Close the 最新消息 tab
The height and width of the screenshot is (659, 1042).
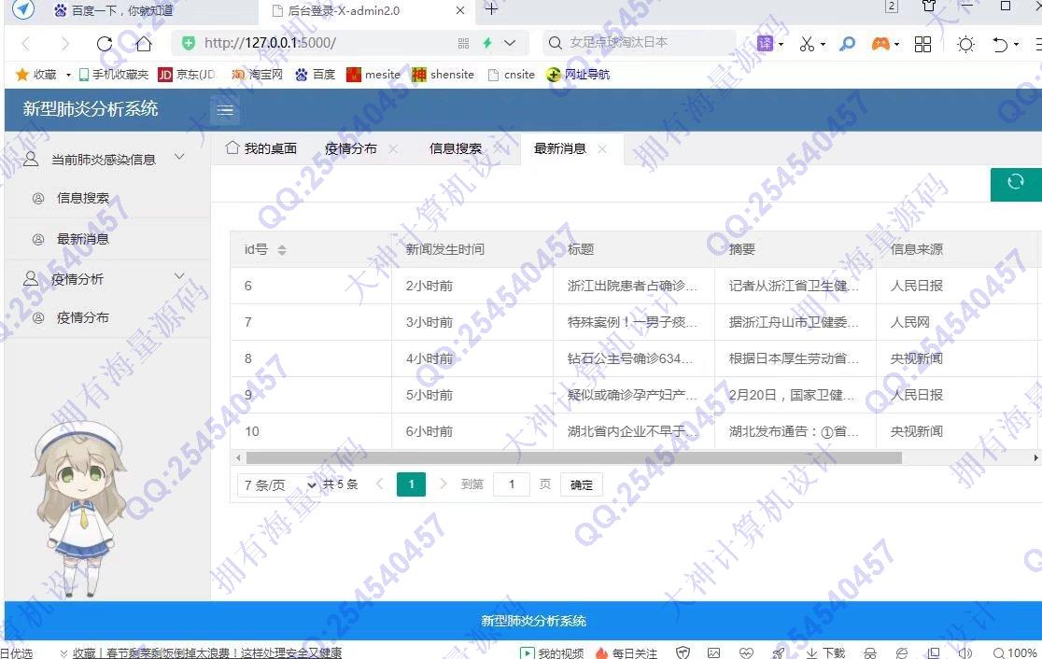(x=602, y=148)
